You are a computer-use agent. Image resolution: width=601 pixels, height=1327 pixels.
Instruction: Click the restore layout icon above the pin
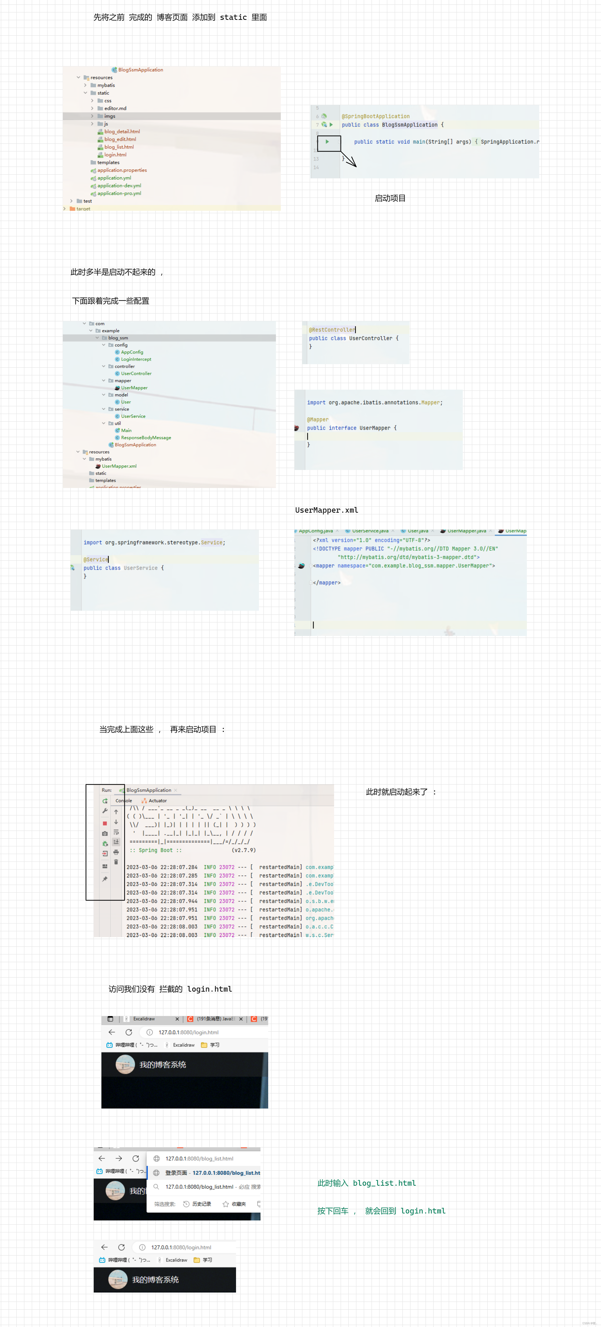coord(105,866)
